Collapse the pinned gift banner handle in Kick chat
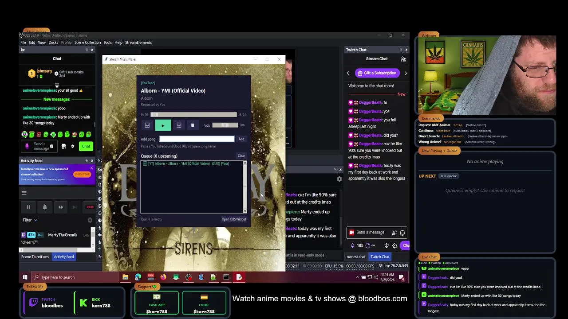The height and width of the screenshot is (319, 568). [x=57, y=86]
